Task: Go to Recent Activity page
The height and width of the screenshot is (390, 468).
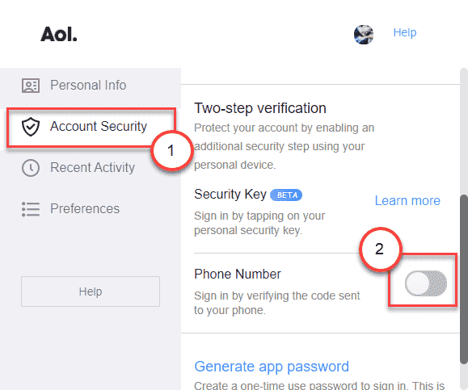Action: tap(91, 168)
